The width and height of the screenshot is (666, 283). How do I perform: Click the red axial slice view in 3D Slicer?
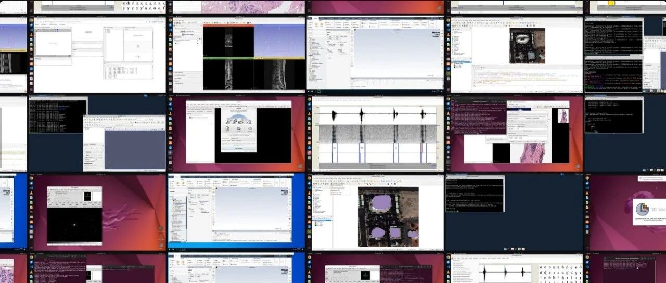coord(228,41)
